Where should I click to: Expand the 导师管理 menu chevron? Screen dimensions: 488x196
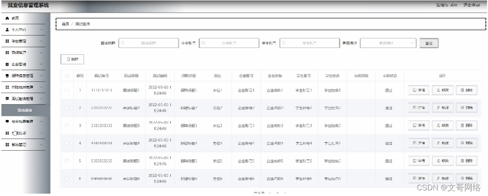[x=41, y=53]
